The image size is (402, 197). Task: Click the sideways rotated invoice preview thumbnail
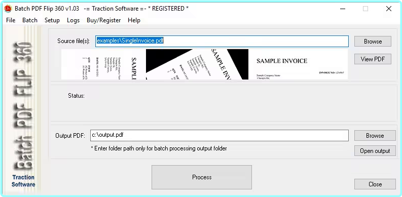[103, 64]
